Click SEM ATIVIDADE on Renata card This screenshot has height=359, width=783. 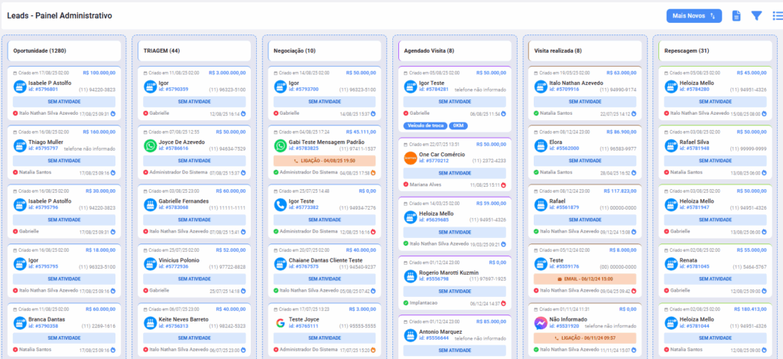(x=716, y=279)
